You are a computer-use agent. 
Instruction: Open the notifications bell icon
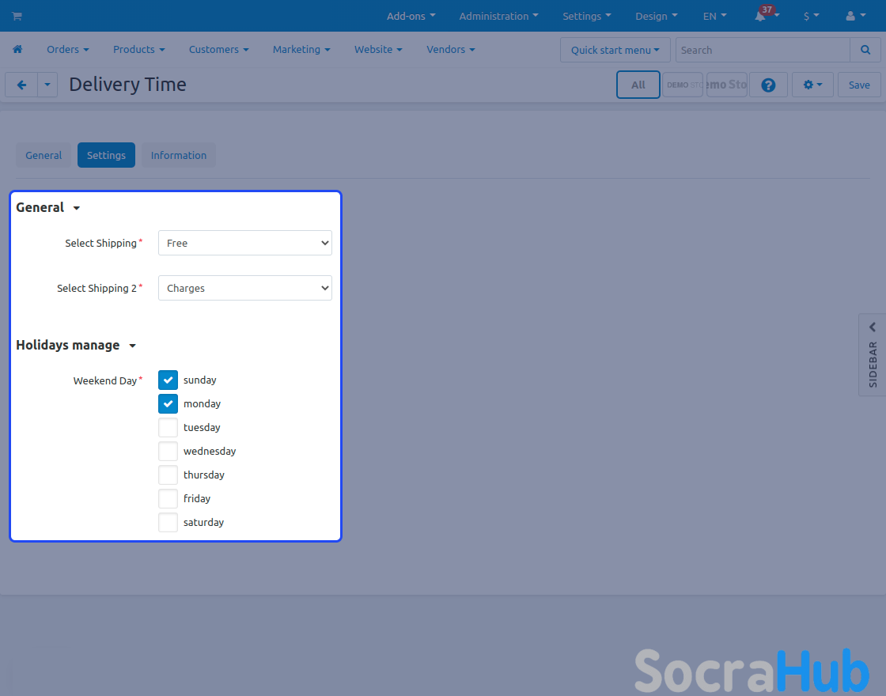pos(761,17)
